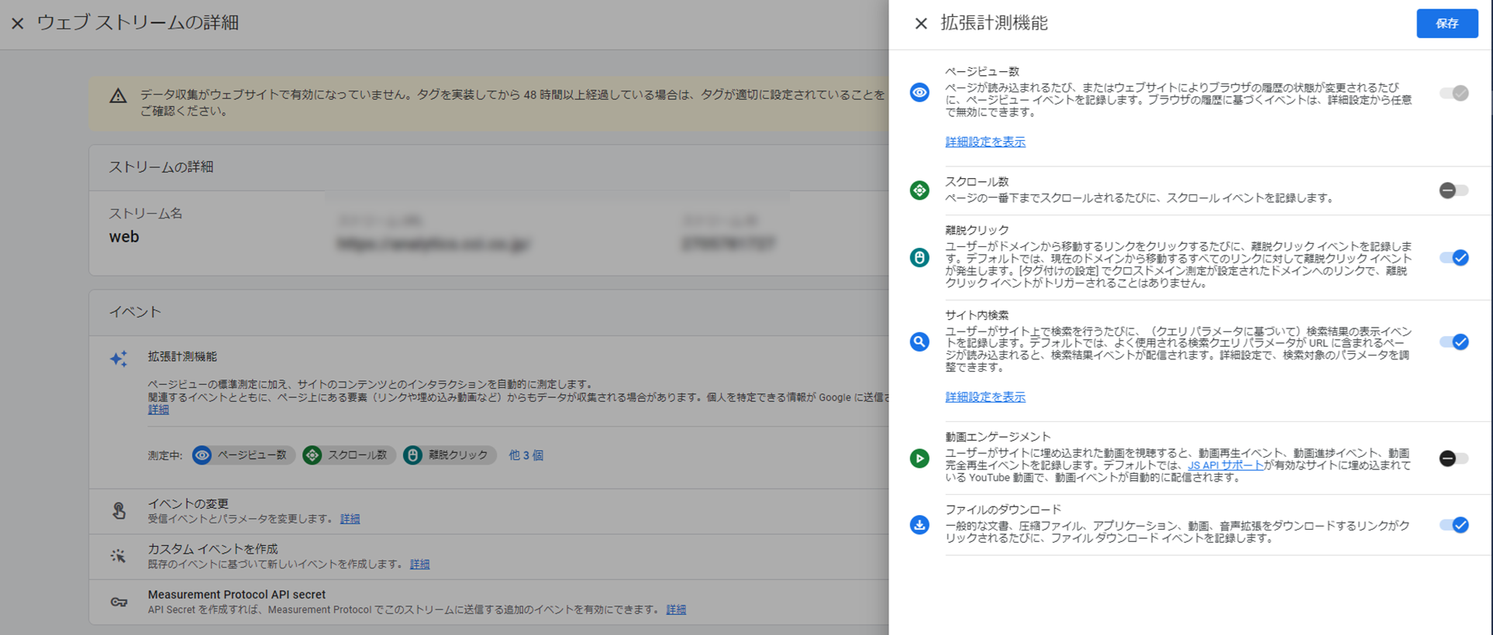Close the ウェブ ストリームの詳細 page
This screenshot has width=1493, height=635.
click(x=18, y=23)
